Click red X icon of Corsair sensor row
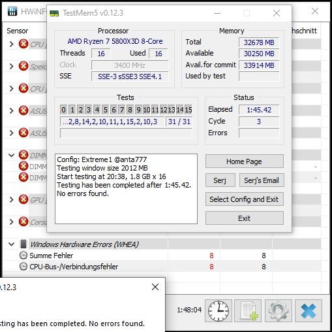332x332 pixels. pos(23,222)
